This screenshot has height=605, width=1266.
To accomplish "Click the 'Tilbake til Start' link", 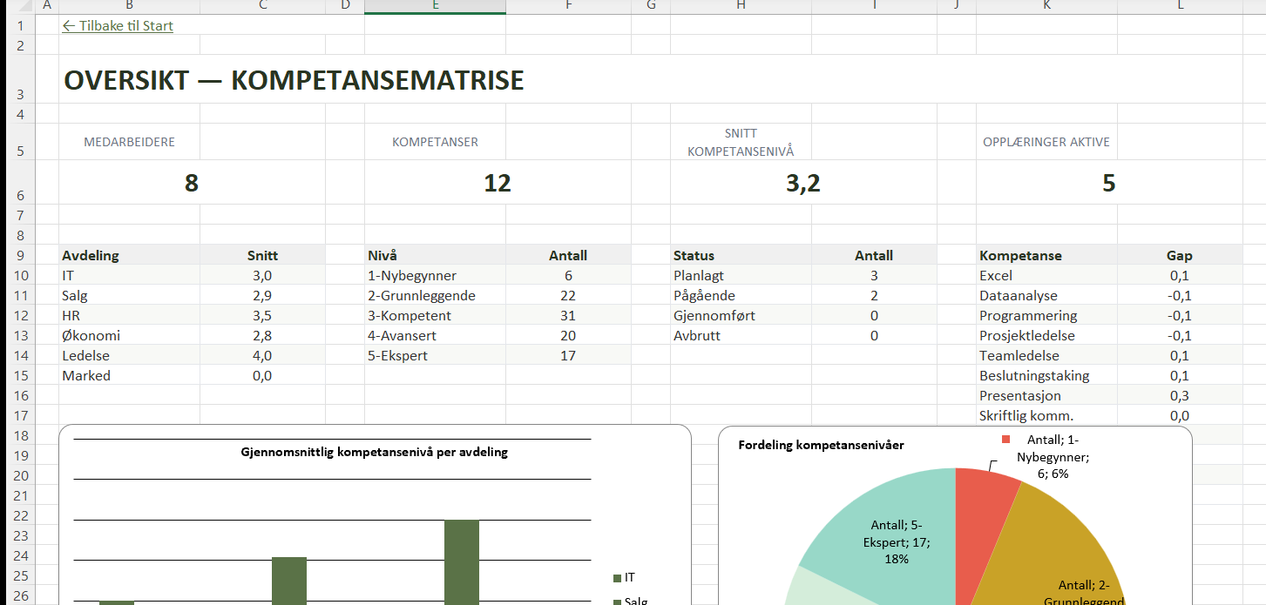I will click(x=118, y=26).
